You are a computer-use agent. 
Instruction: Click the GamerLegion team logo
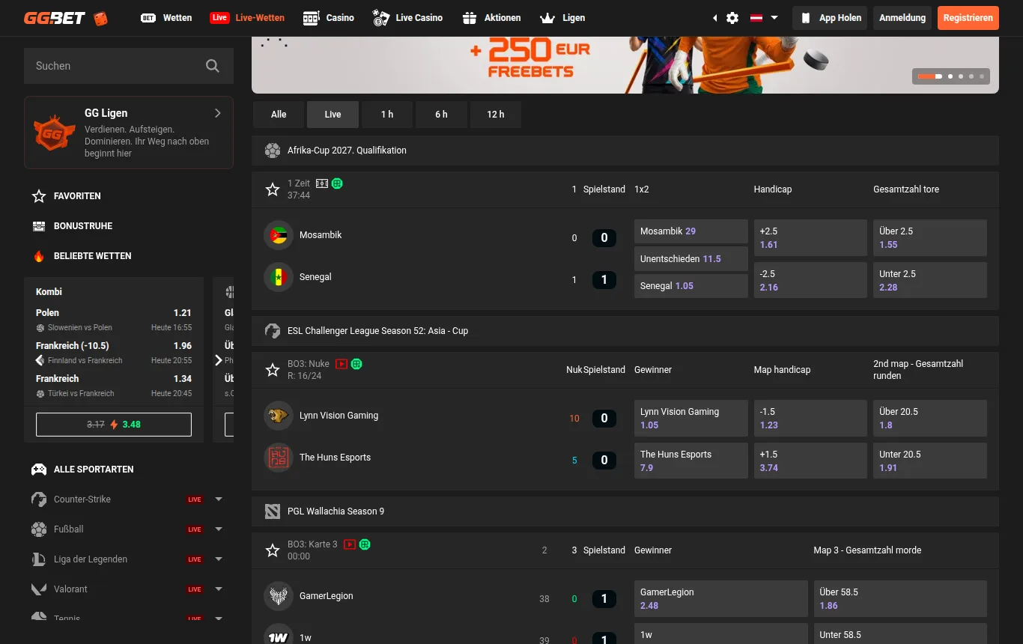click(x=279, y=596)
